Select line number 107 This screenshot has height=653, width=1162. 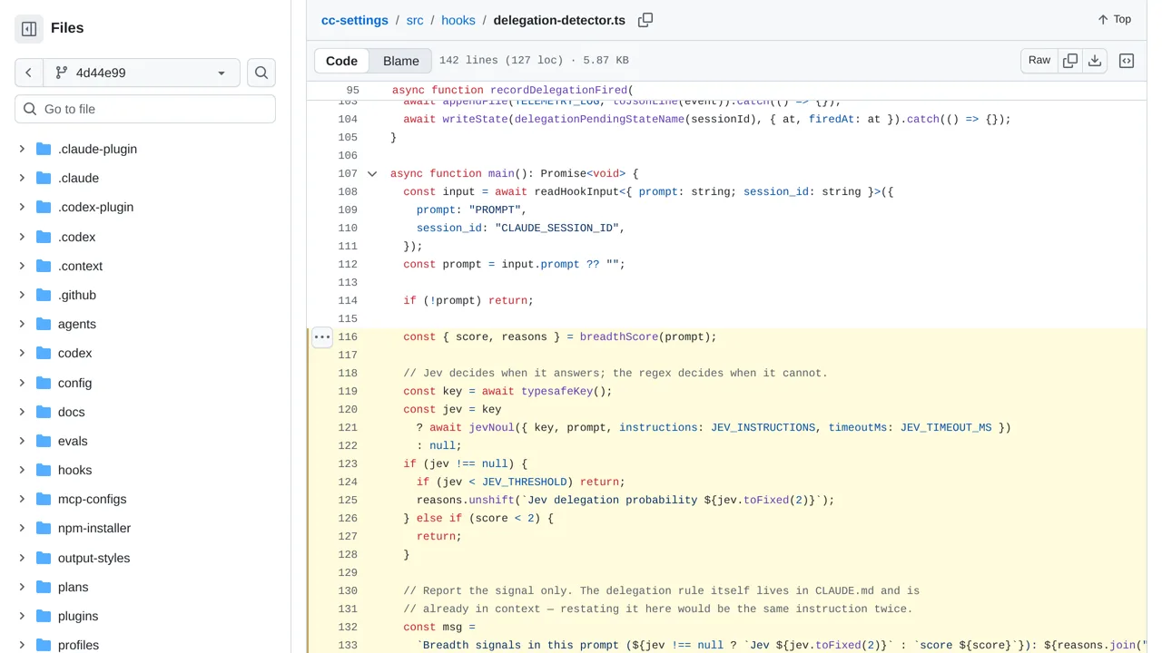348,173
